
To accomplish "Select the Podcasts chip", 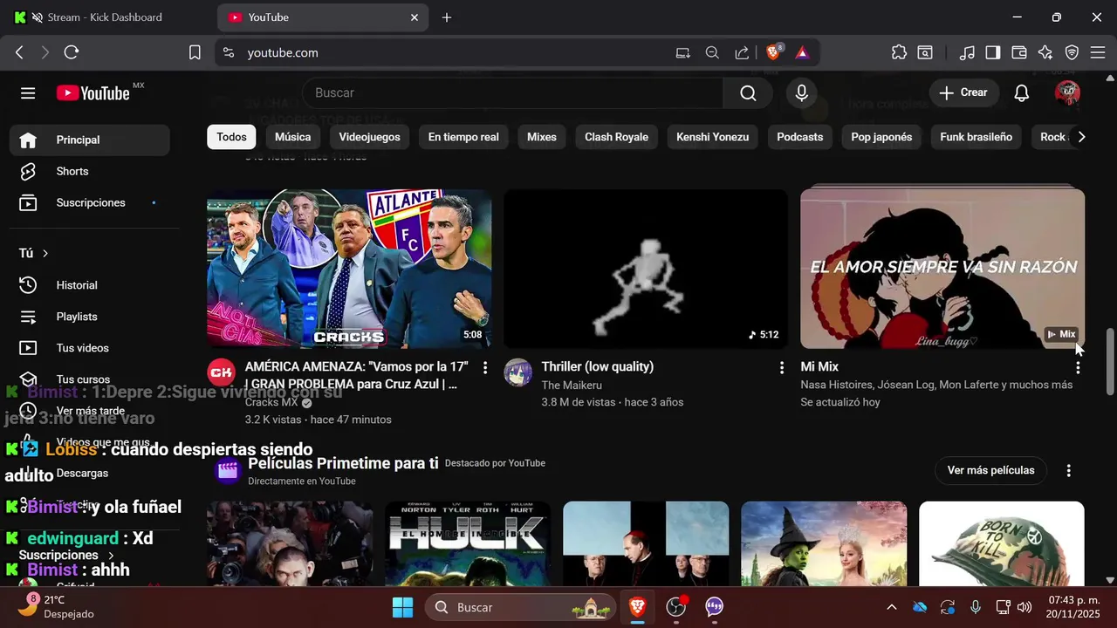I will click(x=799, y=137).
